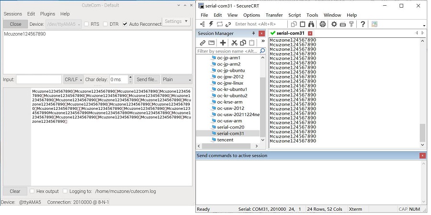Enable Logging to checkbox
The height and width of the screenshot is (215, 431).
click(x=65, y=191)
